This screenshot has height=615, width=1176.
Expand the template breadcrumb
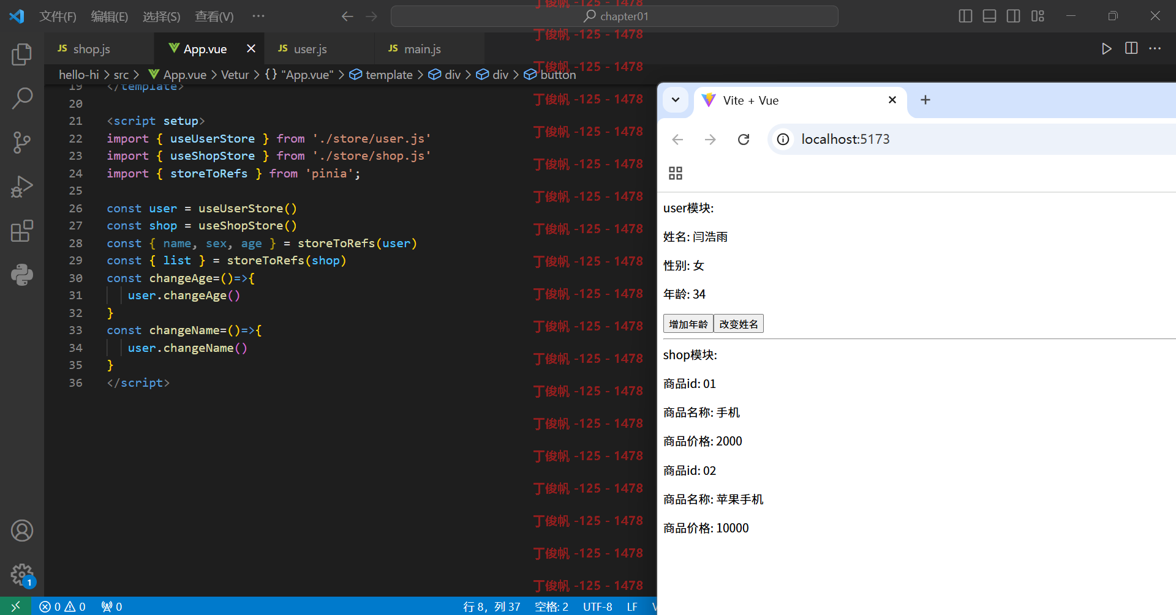click(x=381, y=75)
